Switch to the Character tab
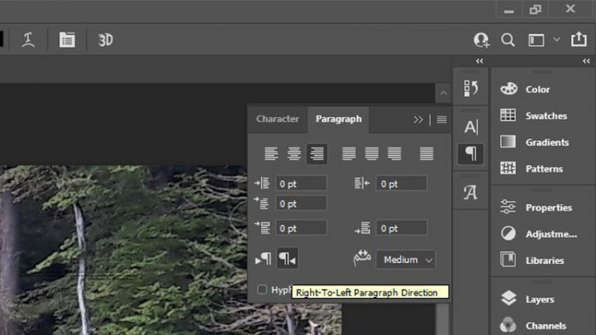 pyautogui.click(x=278, y=119)
